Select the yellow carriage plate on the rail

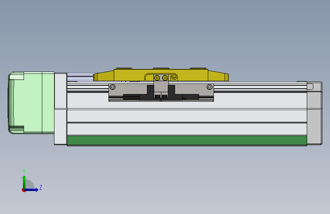[161, 75]
